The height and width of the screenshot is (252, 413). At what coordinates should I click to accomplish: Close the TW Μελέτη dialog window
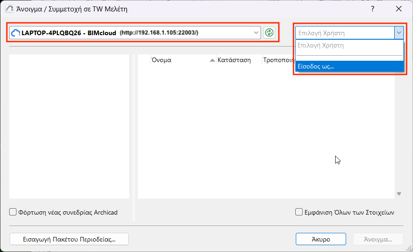[398, 9]
